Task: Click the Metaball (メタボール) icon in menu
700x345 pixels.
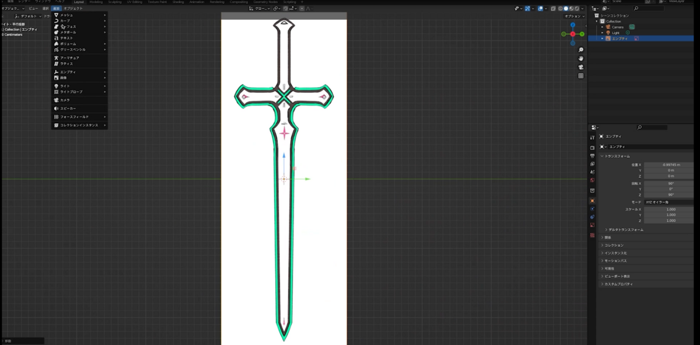Action: coord(56,32)
